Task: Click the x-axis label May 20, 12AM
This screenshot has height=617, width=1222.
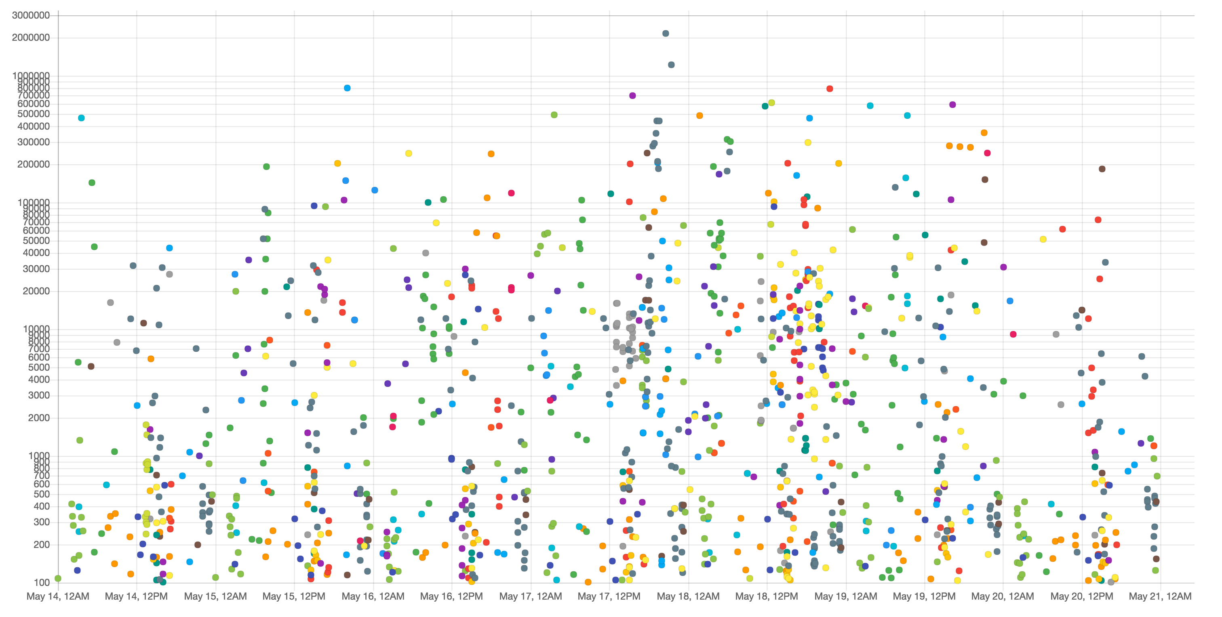Action: [1003, 596]
